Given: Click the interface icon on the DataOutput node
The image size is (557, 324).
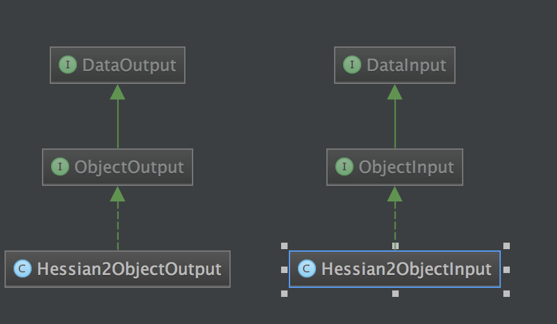Looking at the screenshot, I should click(67, 65).
